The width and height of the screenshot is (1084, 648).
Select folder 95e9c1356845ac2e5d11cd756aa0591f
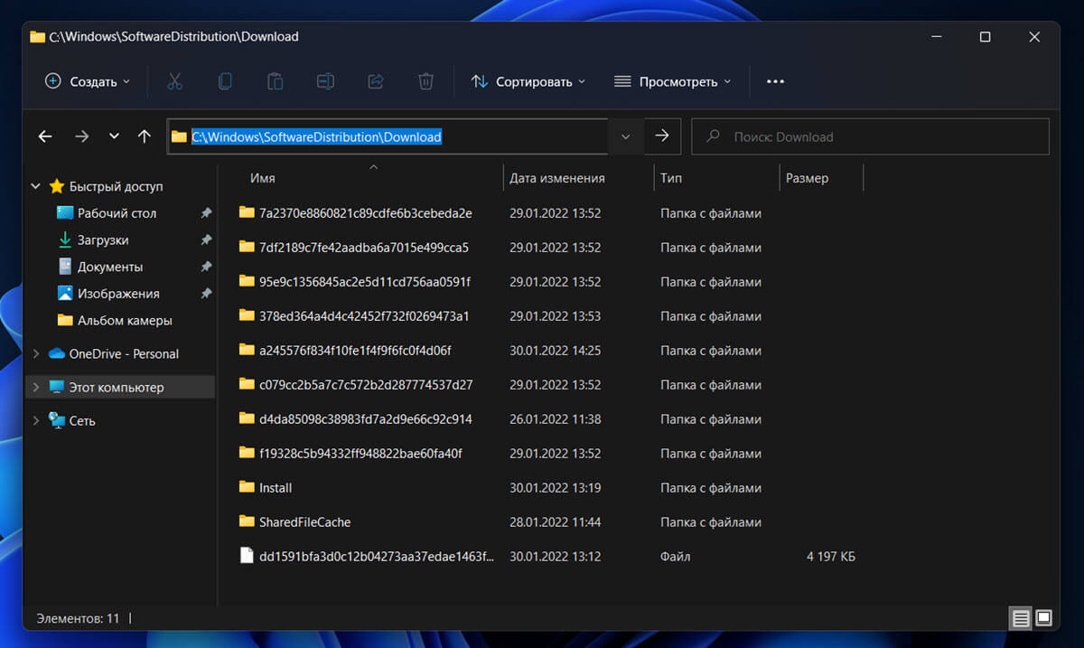pos(365,281)
